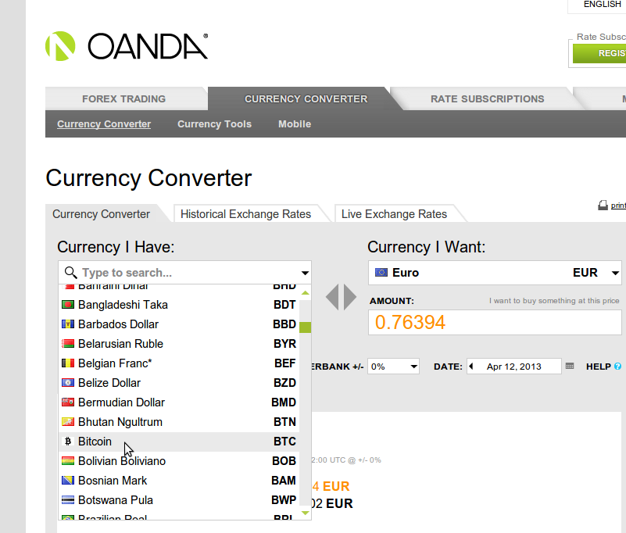
Task: Click the Euro flag icon
Action: pyautogui.click(x=381, y=273)
